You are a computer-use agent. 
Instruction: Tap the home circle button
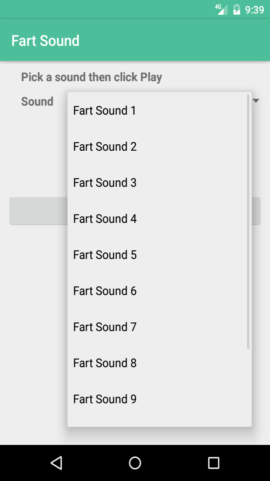135,463
